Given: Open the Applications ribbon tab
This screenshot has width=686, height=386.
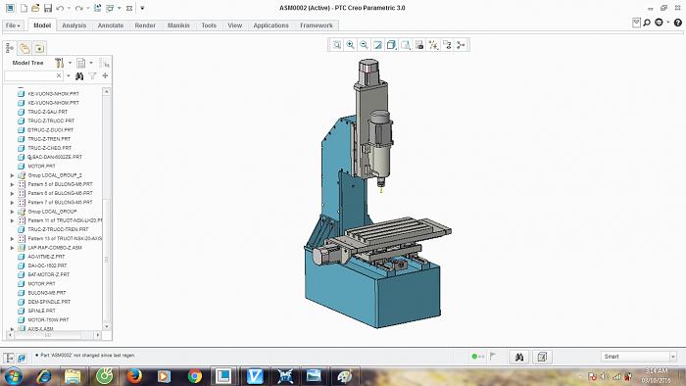Looking at the screenshot, I should coord(270,25).
